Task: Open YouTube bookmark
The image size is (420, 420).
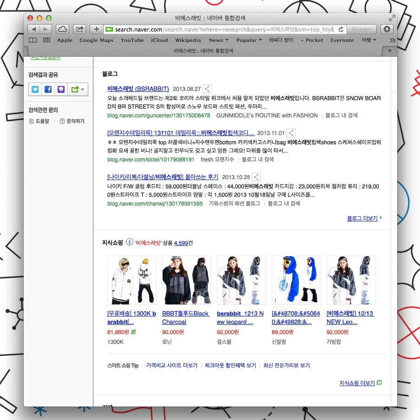Action: pyautogui.click(x=132, y=40)
